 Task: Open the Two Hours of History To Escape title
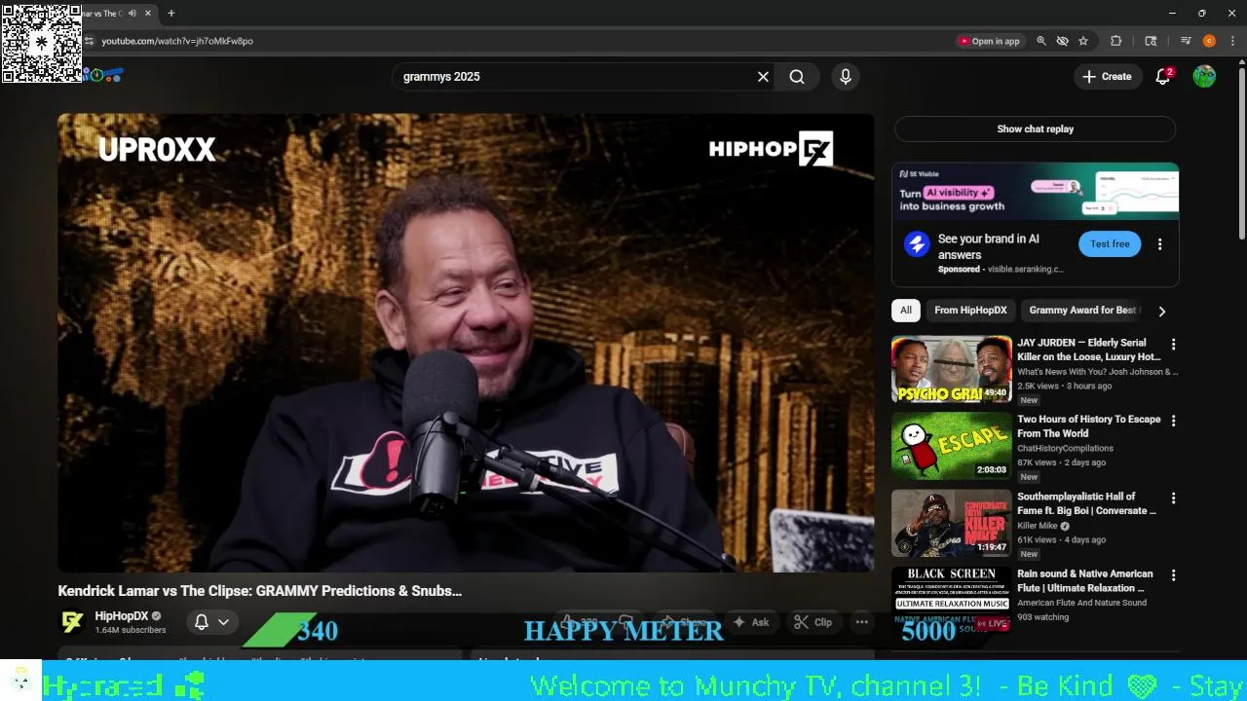click(1088, 426)
